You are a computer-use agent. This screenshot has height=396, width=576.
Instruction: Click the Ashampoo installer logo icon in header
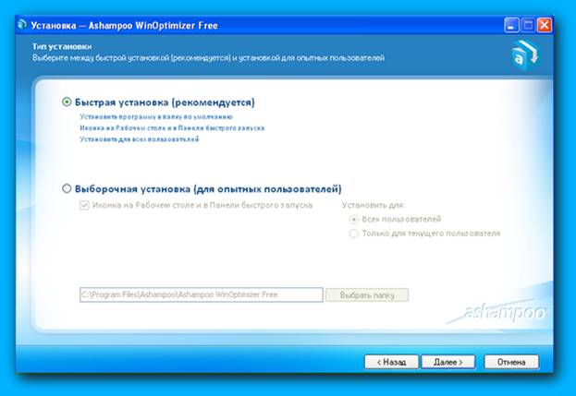pyautogui.click(x=525, y=55)
